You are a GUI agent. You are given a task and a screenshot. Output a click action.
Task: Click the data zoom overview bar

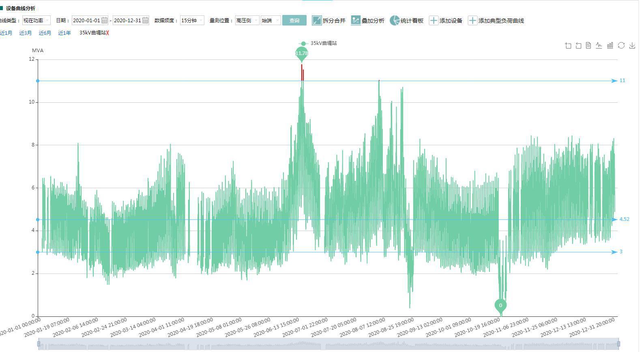[328, 344]
